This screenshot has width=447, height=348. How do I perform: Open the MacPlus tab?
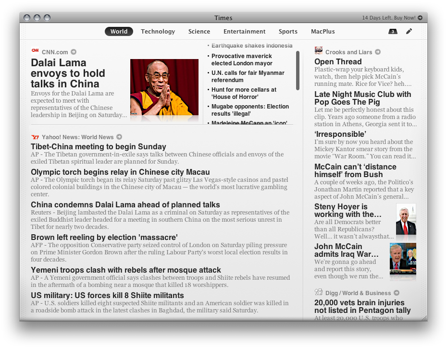coord(323,31)
